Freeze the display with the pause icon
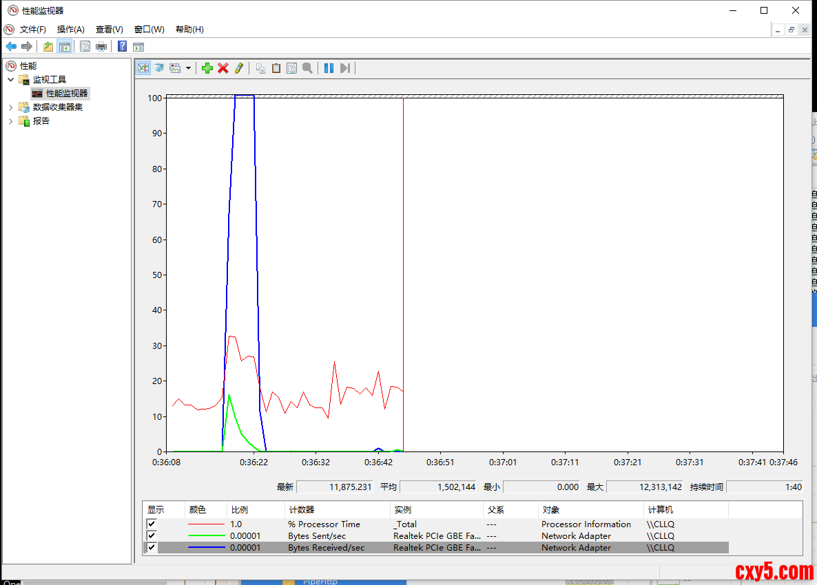 pos(329,68)
